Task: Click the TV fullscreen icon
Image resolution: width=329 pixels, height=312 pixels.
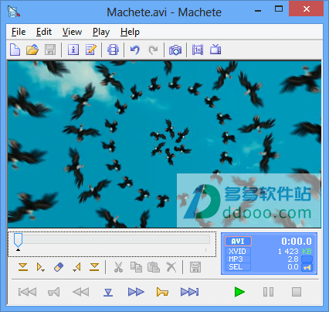Action: tap(215, 50)
